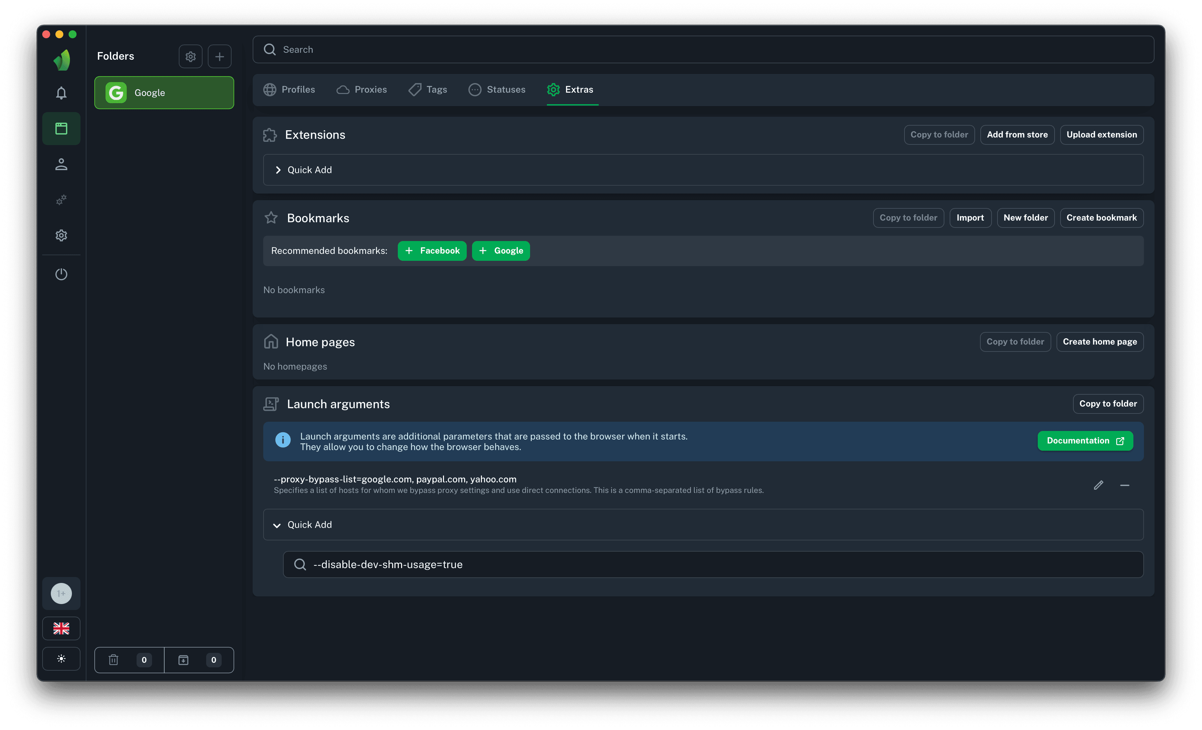
Task: Click the blue info icon
Action: click(x=283, y=440)
